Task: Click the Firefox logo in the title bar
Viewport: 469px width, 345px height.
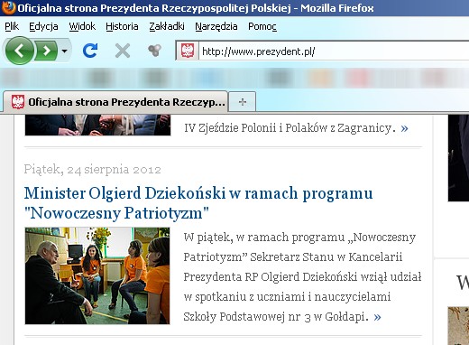Action: pos(8,7)
